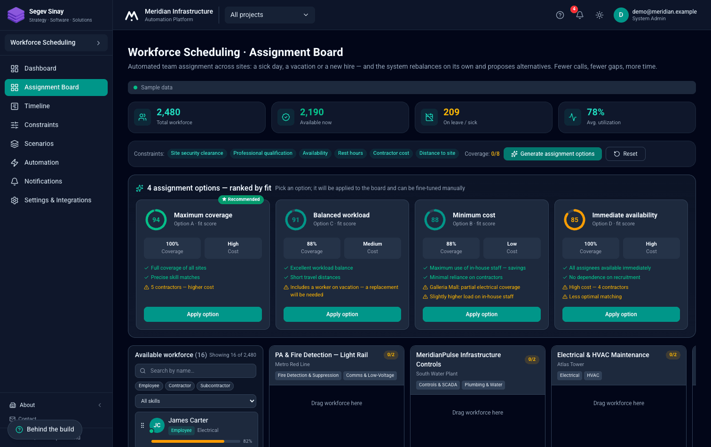
Task: Click the Behind the build question icon
Action: (x=19, y=430)
